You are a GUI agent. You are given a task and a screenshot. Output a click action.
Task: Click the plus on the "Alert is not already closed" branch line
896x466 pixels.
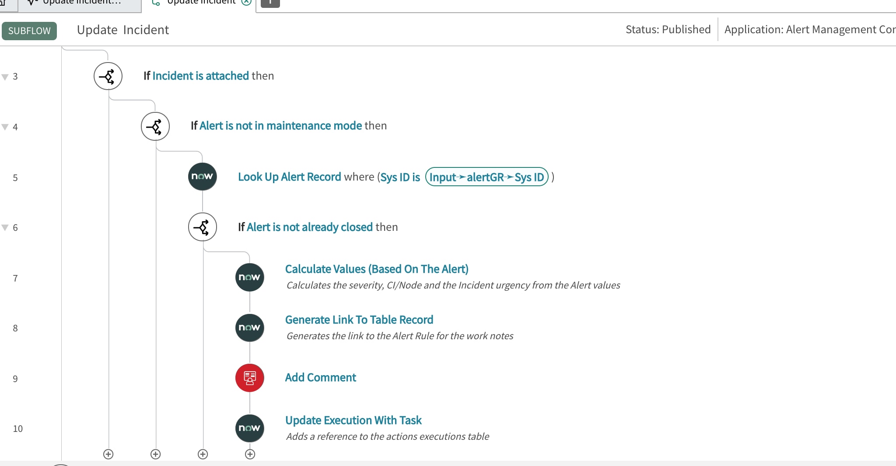pos(203,454)
